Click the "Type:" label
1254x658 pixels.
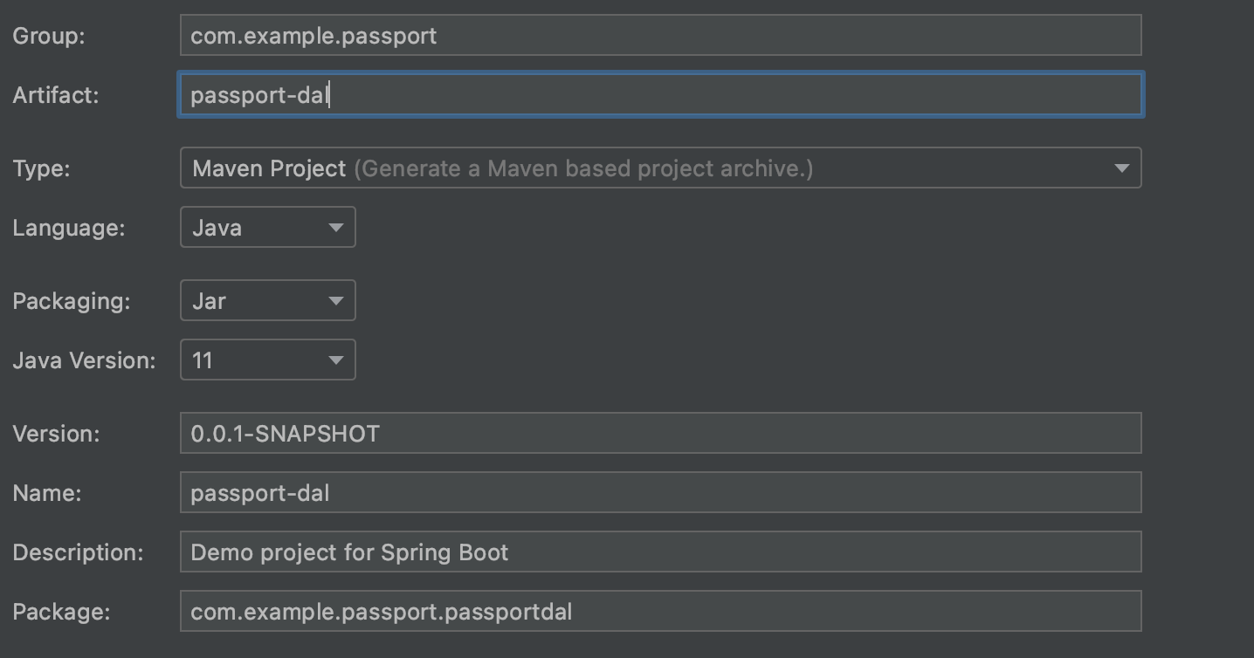(41, 169)
